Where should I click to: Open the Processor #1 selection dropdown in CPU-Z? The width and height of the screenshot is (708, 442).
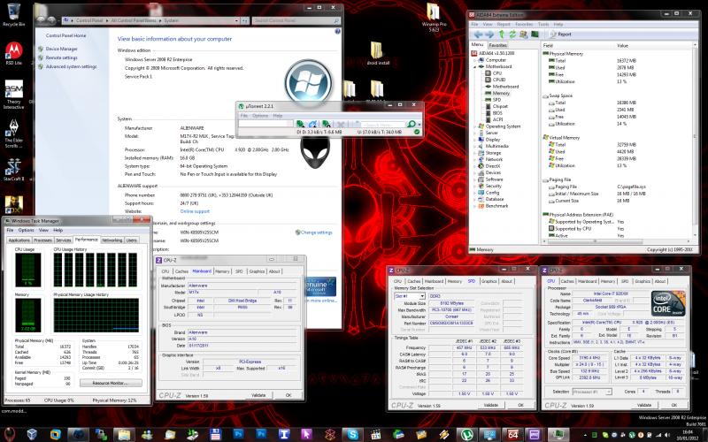[592, 392]
